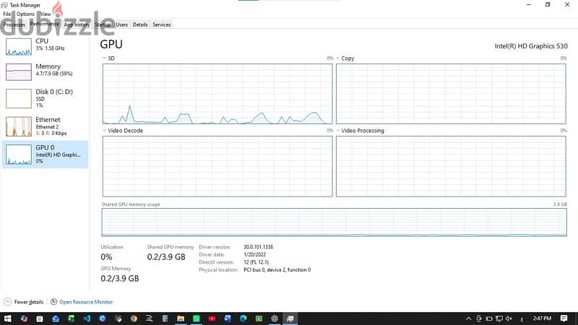The width and height of the screenshot is (578, 325).
Task: Open the Copilot icon next to Start
Action: point(25,318)
